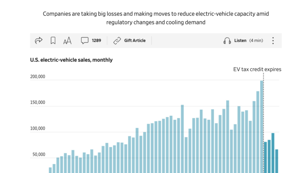The image size is (302, 173).
Task: Click the article subheadline text
Action: point(156,18)
